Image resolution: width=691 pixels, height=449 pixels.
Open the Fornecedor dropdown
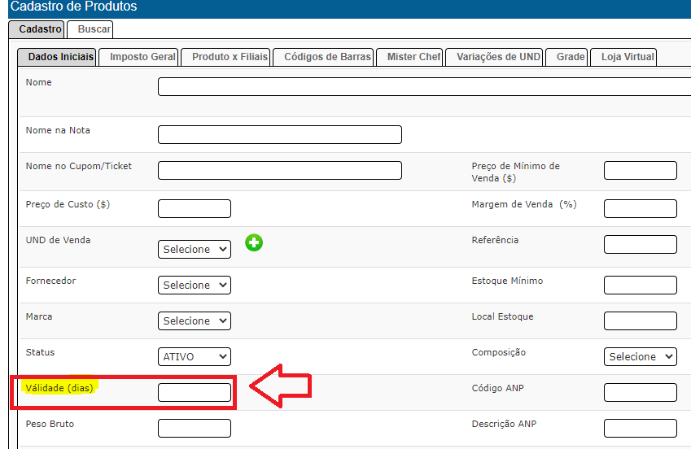pos(195,285)
